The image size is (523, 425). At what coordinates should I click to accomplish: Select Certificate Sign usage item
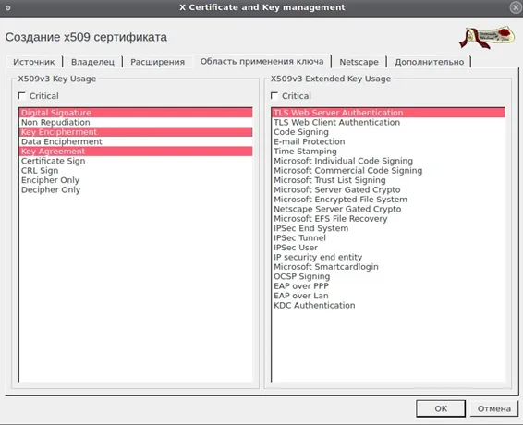coord(136,161)
